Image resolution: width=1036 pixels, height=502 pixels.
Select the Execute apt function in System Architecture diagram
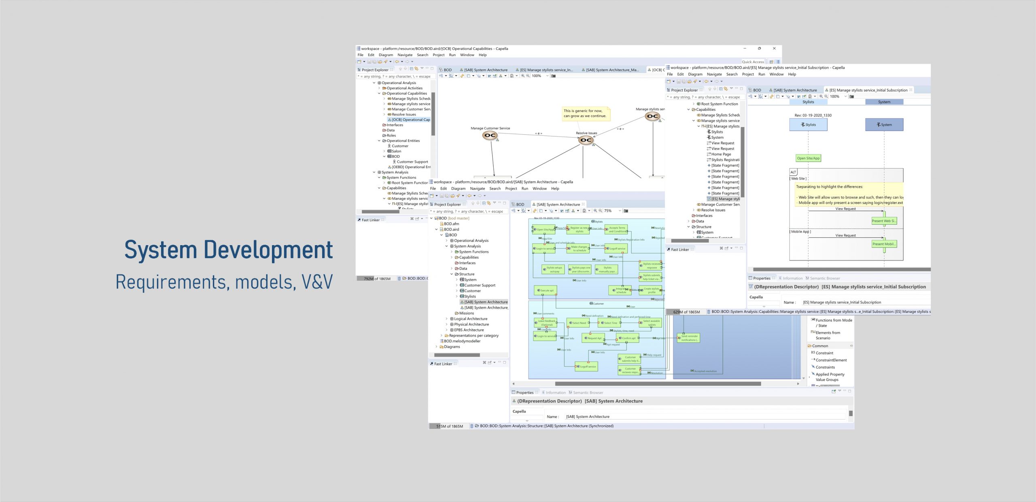(546, 290)
